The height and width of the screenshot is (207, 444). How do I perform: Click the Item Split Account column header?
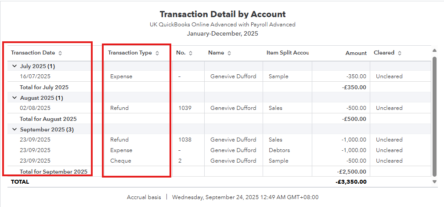287,53
